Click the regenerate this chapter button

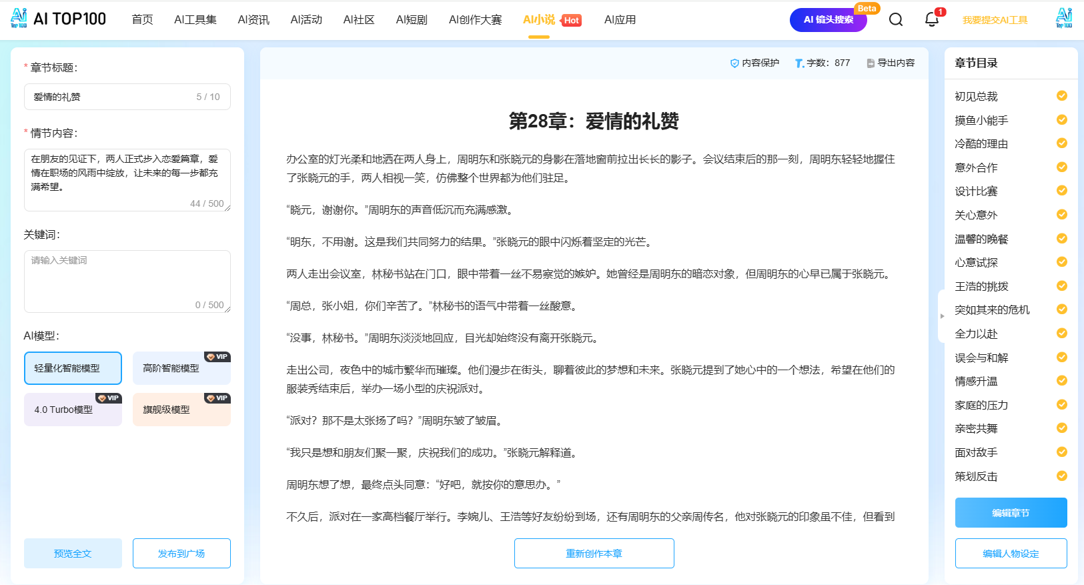click(x=594, y=554)
